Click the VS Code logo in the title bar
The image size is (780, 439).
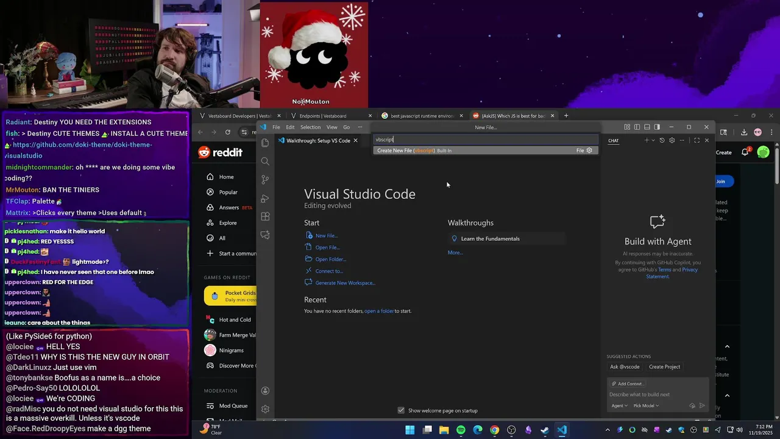click(x=263, y=127)
